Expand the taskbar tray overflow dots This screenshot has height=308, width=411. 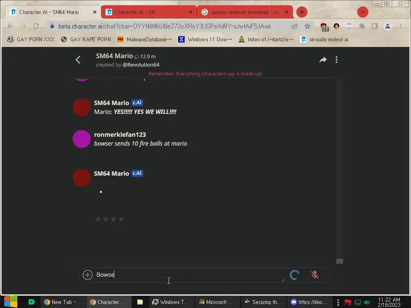pos(338,302)
